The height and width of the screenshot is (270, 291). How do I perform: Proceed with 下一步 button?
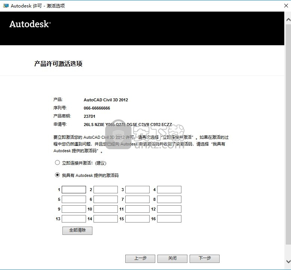[205, 258]
